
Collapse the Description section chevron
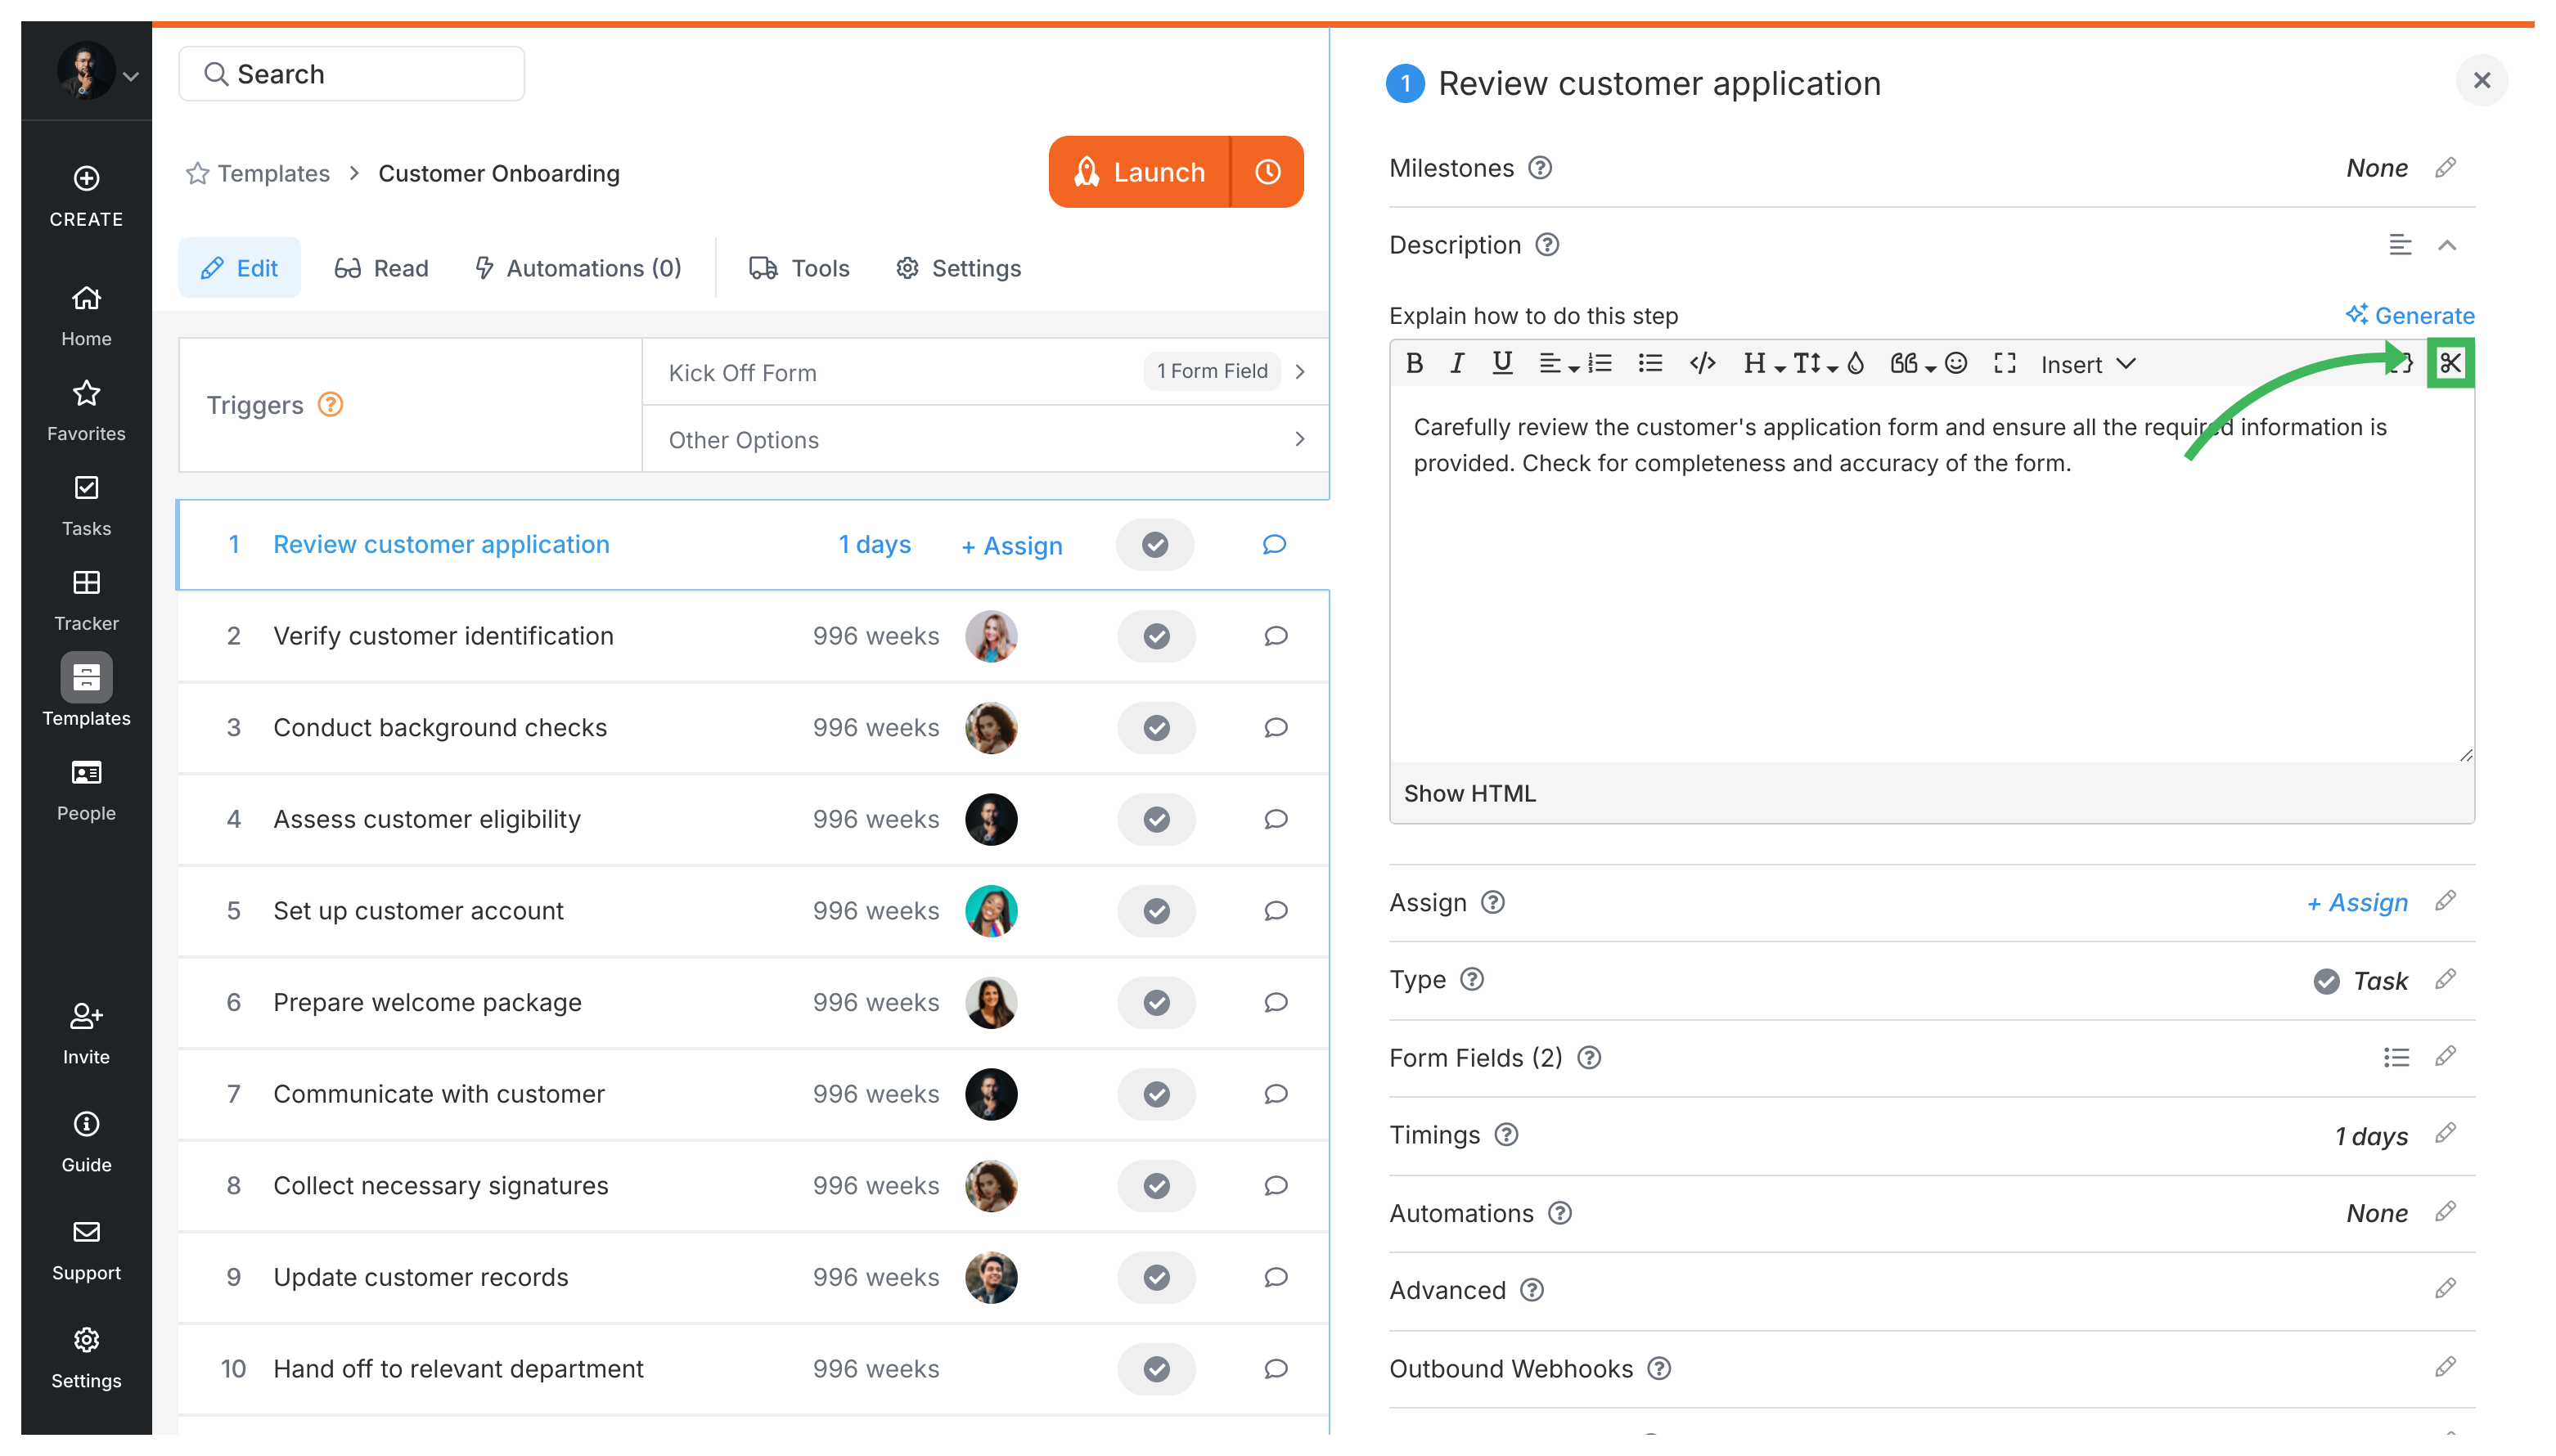[2448, 245]
